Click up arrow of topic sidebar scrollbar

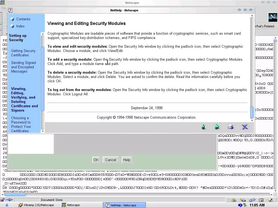tap(43, 34)
